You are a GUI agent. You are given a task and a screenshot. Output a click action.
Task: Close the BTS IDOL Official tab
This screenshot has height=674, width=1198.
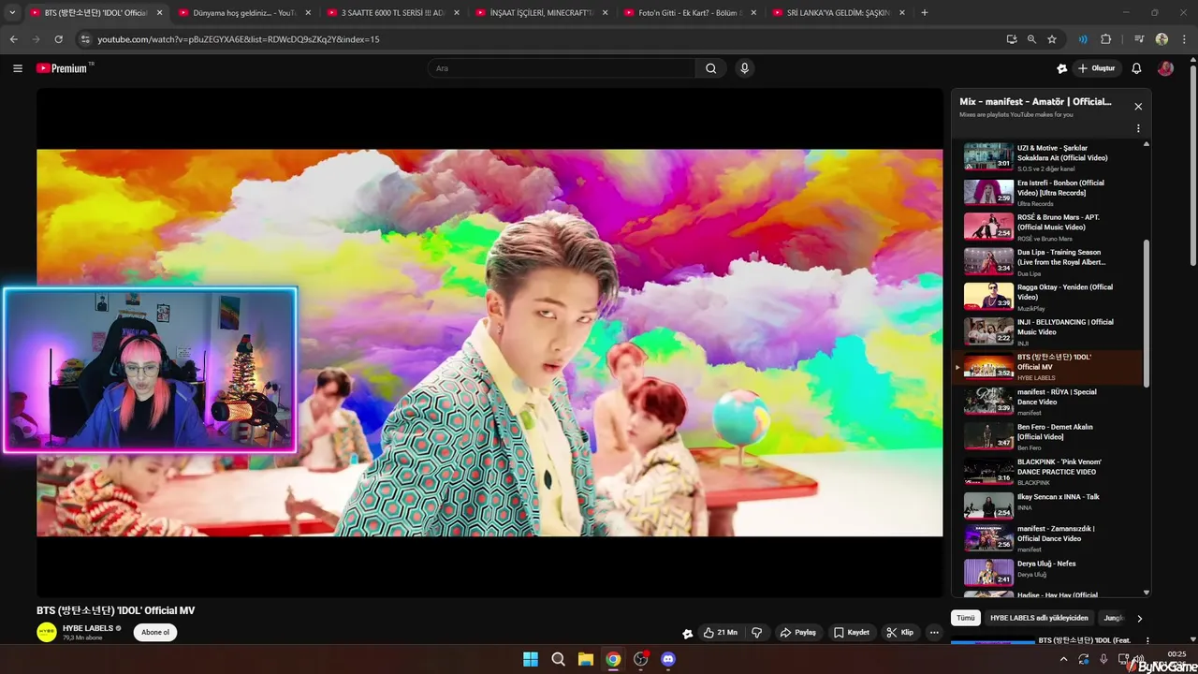[160, 13]
